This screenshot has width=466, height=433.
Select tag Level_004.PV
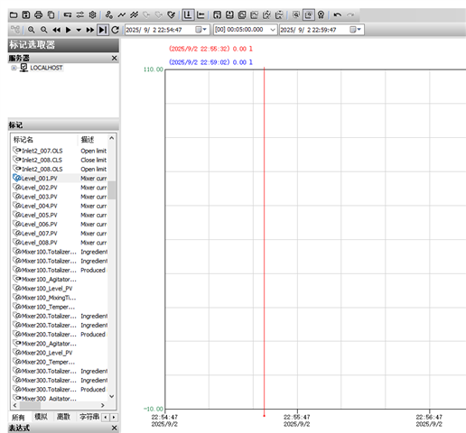[x=40, y=206]
